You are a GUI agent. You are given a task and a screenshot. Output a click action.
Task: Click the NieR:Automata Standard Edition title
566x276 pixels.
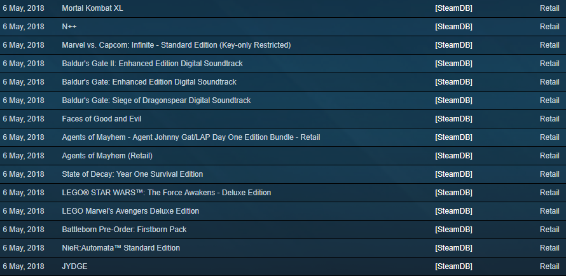pos(121,247)
